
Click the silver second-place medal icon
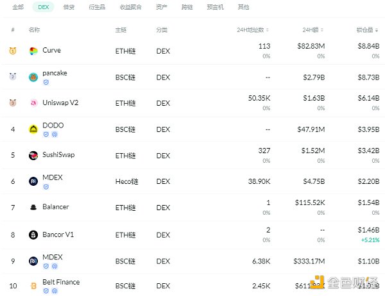point(13,76)
